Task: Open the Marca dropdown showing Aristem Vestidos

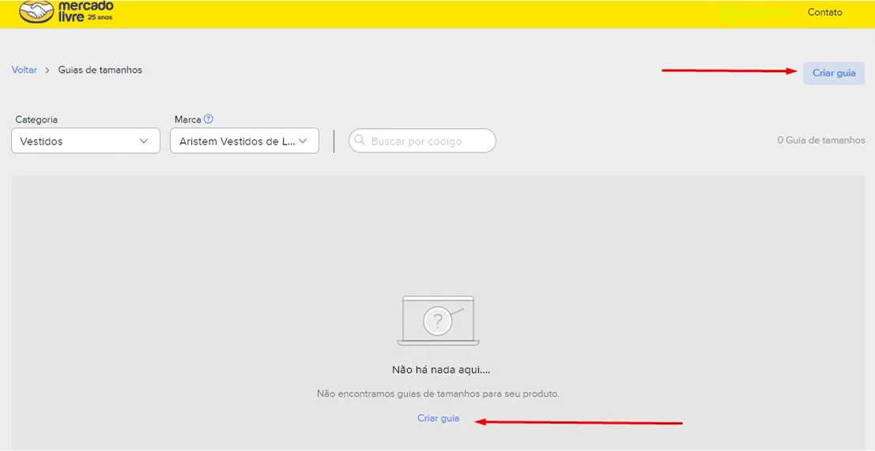Action: [x=244, y=141]
